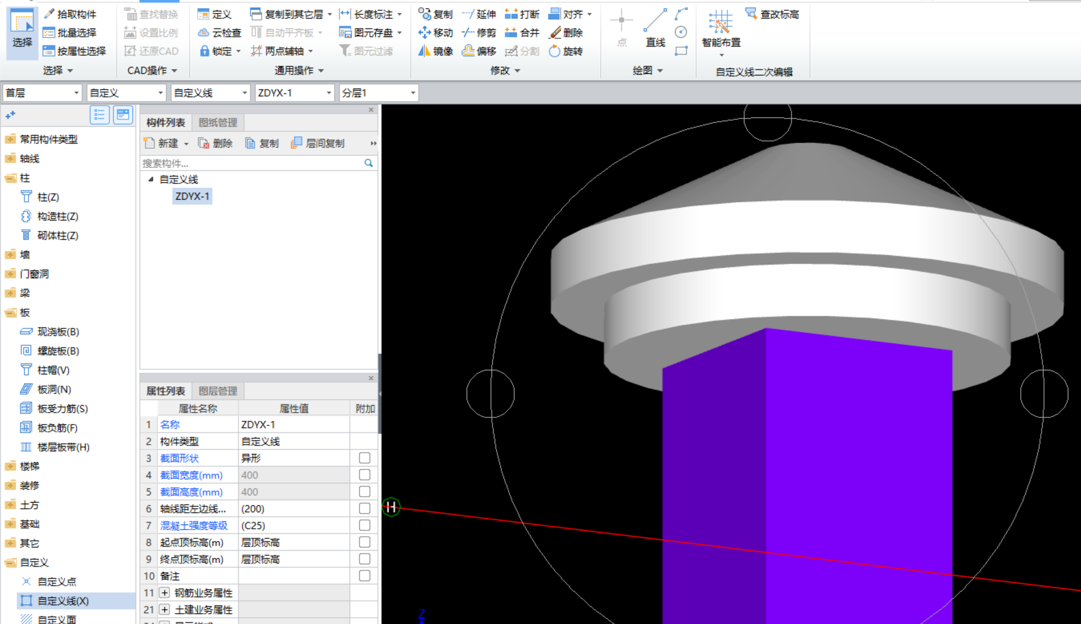Toggle 附加 checkbox for 截面形状 row
Screen dimensions: 1081x624
point(364,458)
